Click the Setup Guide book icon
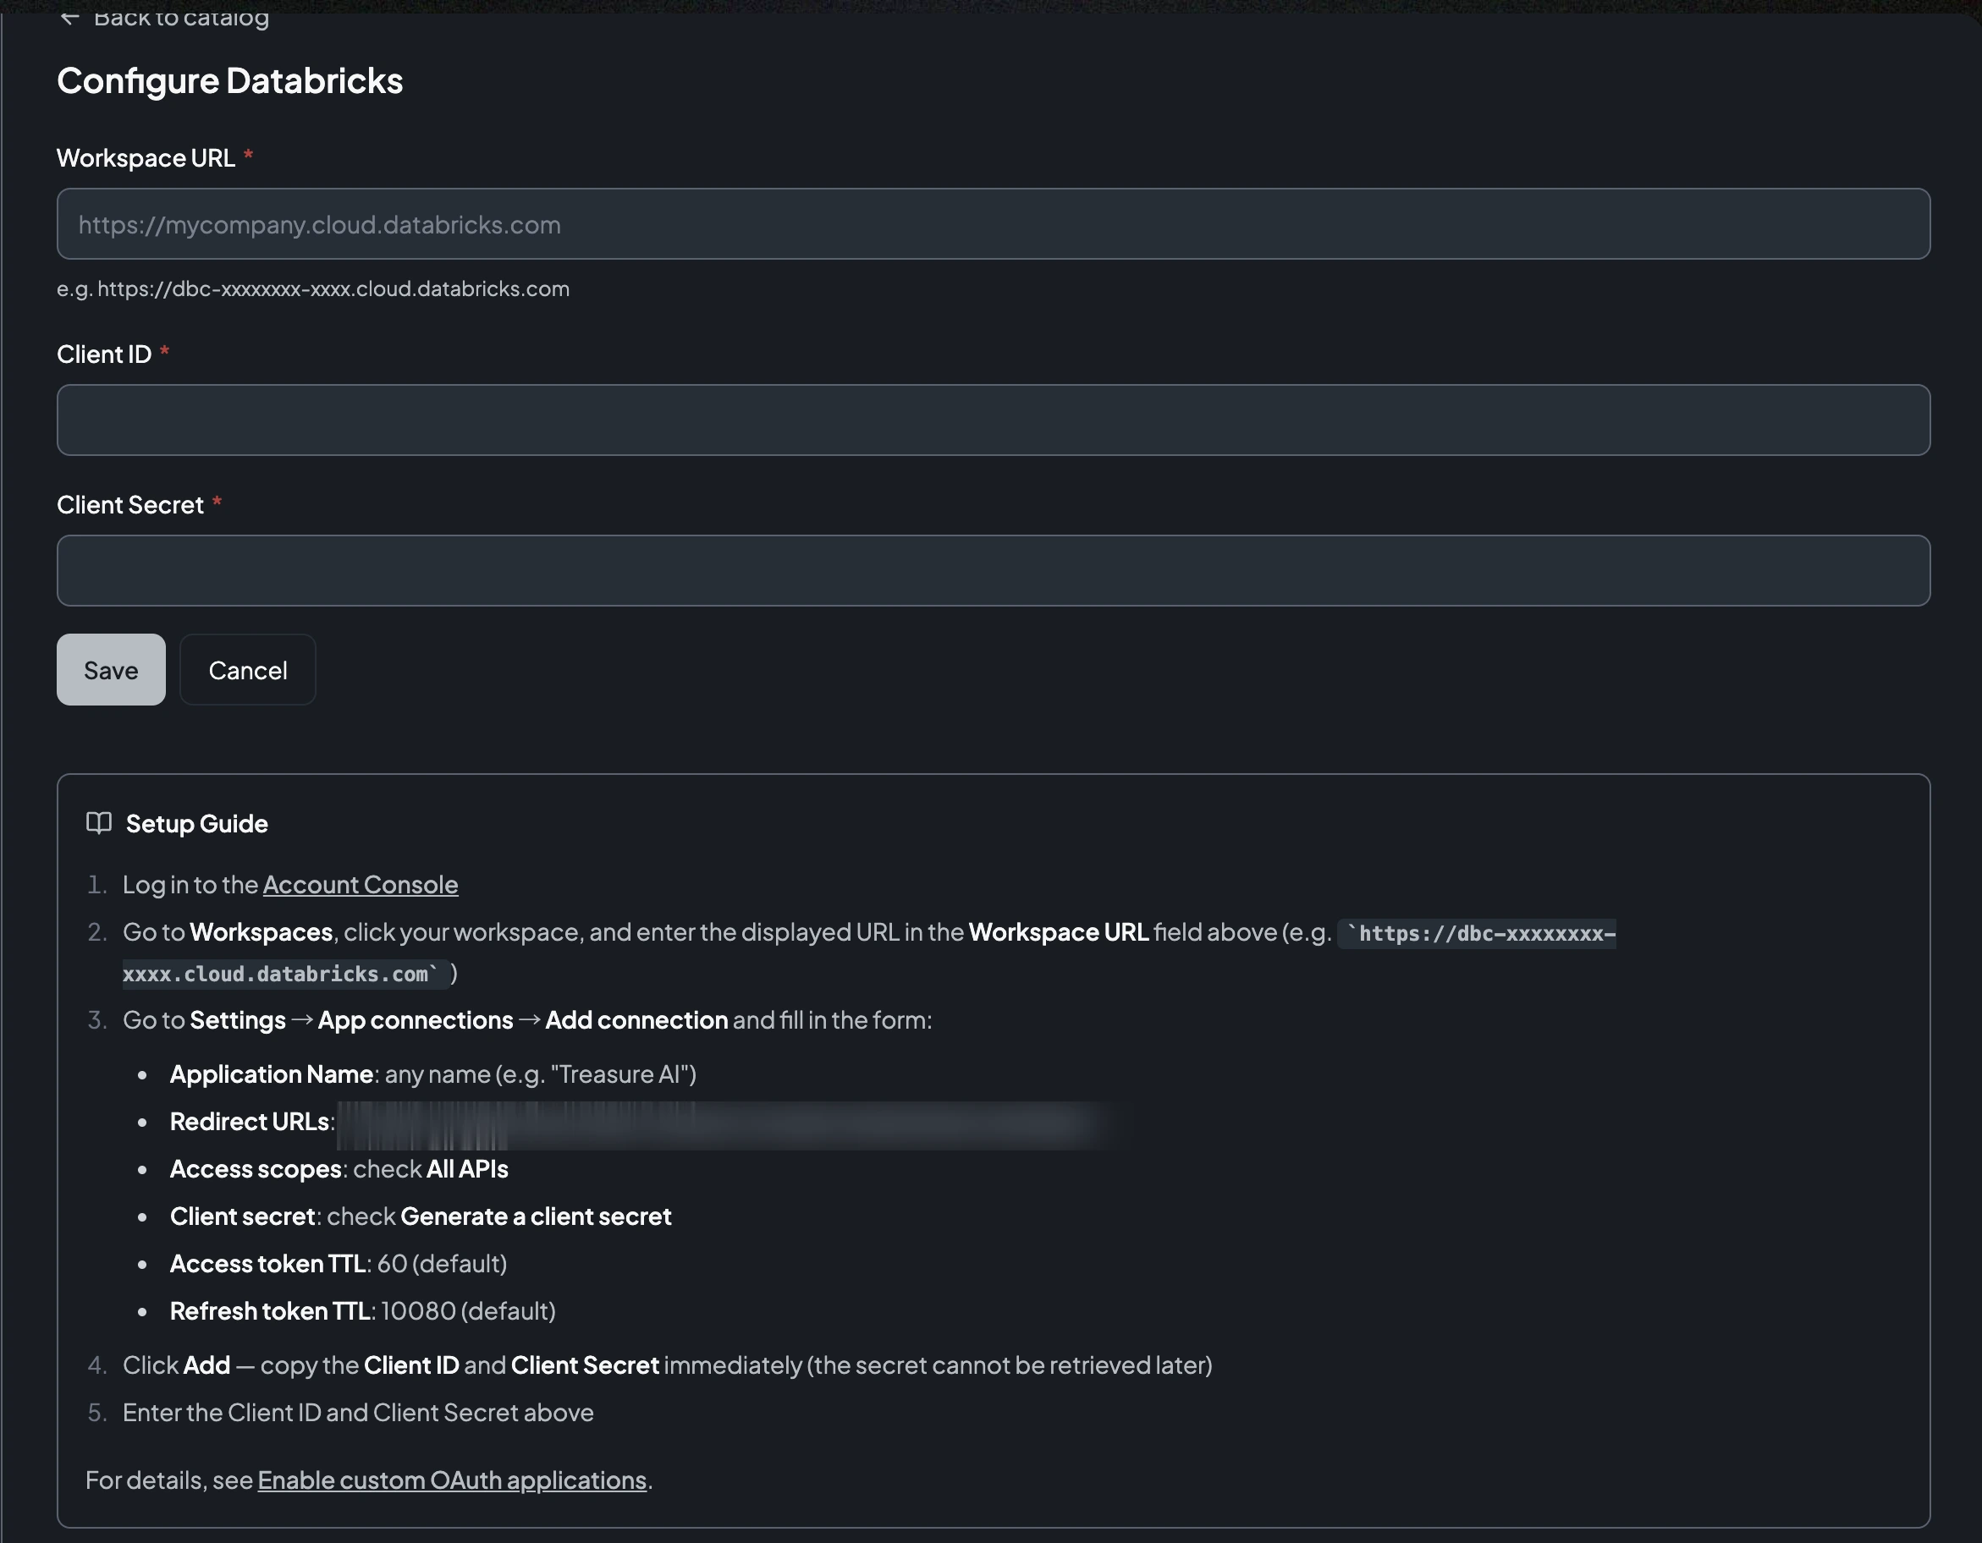 99,823
